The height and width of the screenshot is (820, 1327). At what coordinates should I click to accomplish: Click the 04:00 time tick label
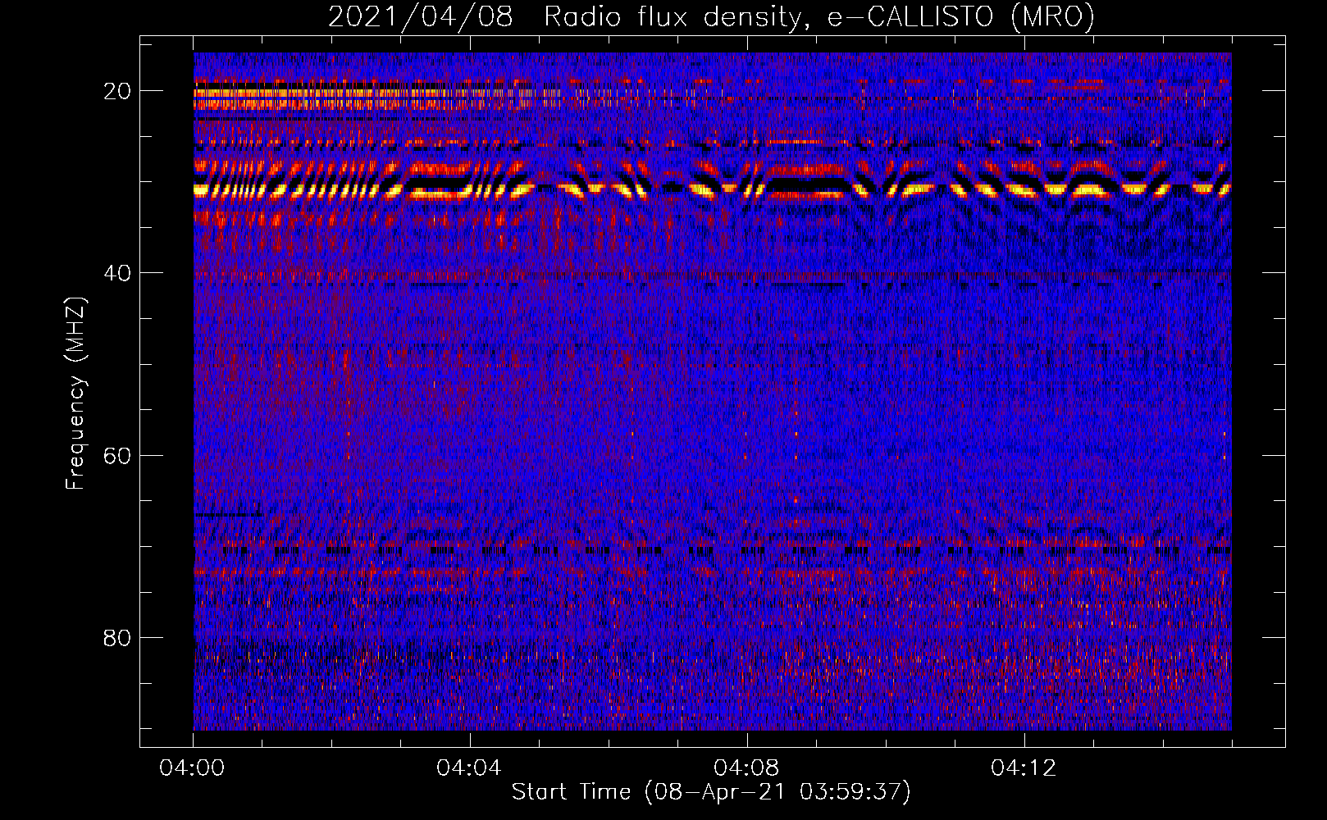tap(193, 768)
